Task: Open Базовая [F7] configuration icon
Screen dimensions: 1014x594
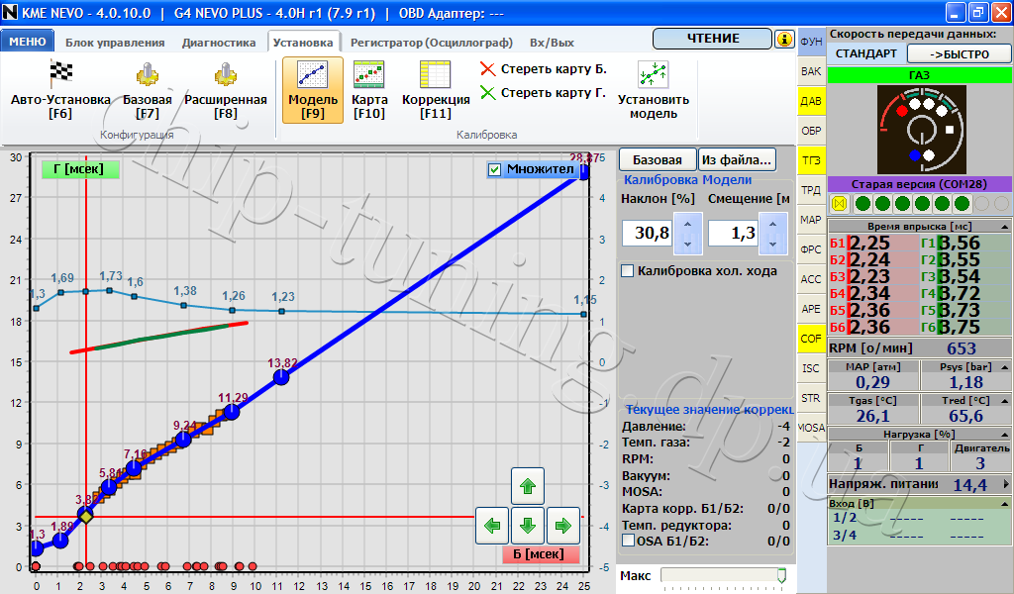Action: 148,74
